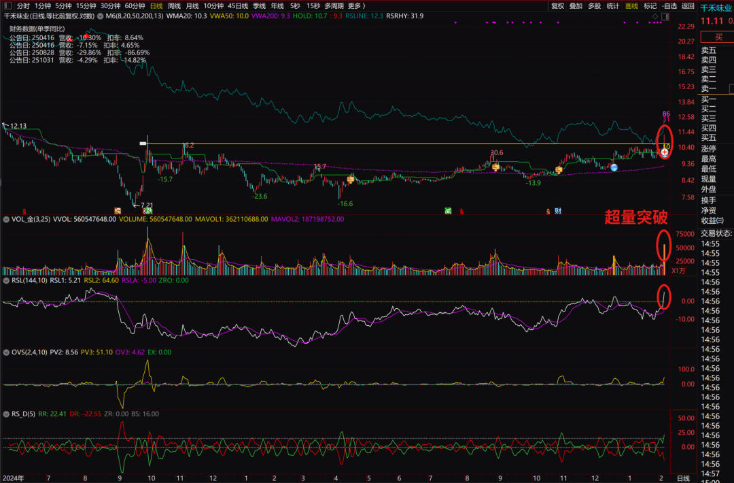Click the 叠加 overlay button

(576, 5)
